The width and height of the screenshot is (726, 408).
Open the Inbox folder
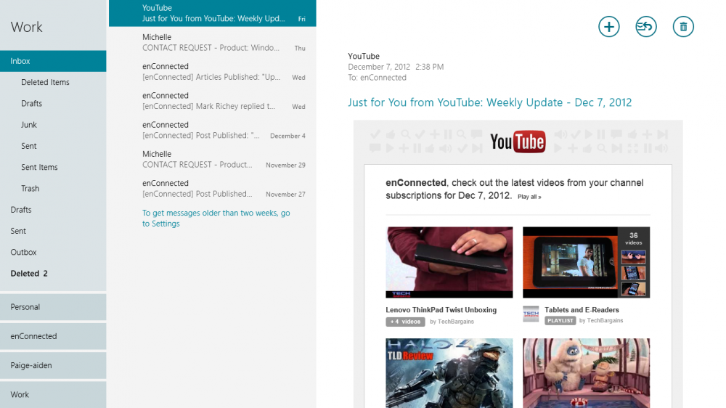(53, 61)
